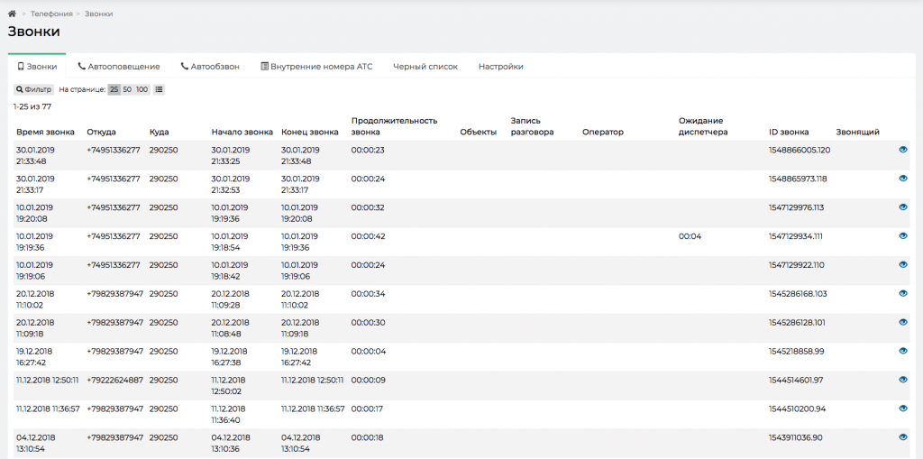Screen dimensions: 923x459
Task: Select the 1-25 из 77 record counter
Action: pos(32,106)
